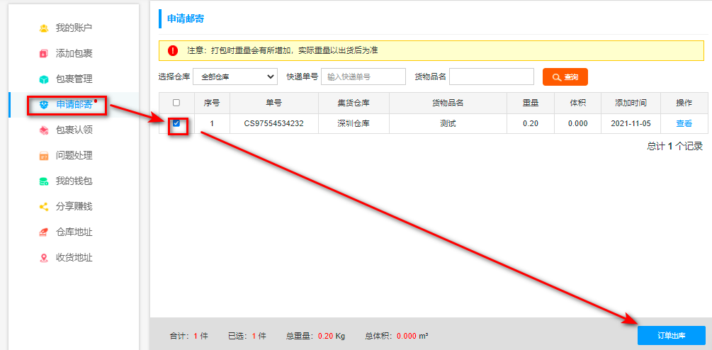Focus the 货物品名 input field
The width and height of the screenshot is (712, 350).
[491, 77]
